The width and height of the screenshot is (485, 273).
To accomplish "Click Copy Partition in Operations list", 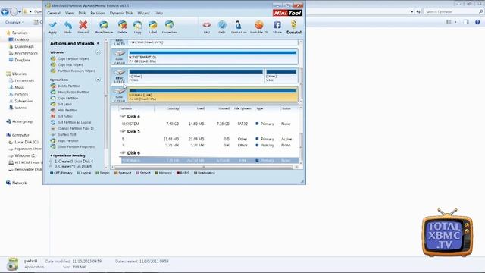I will 68,98.
